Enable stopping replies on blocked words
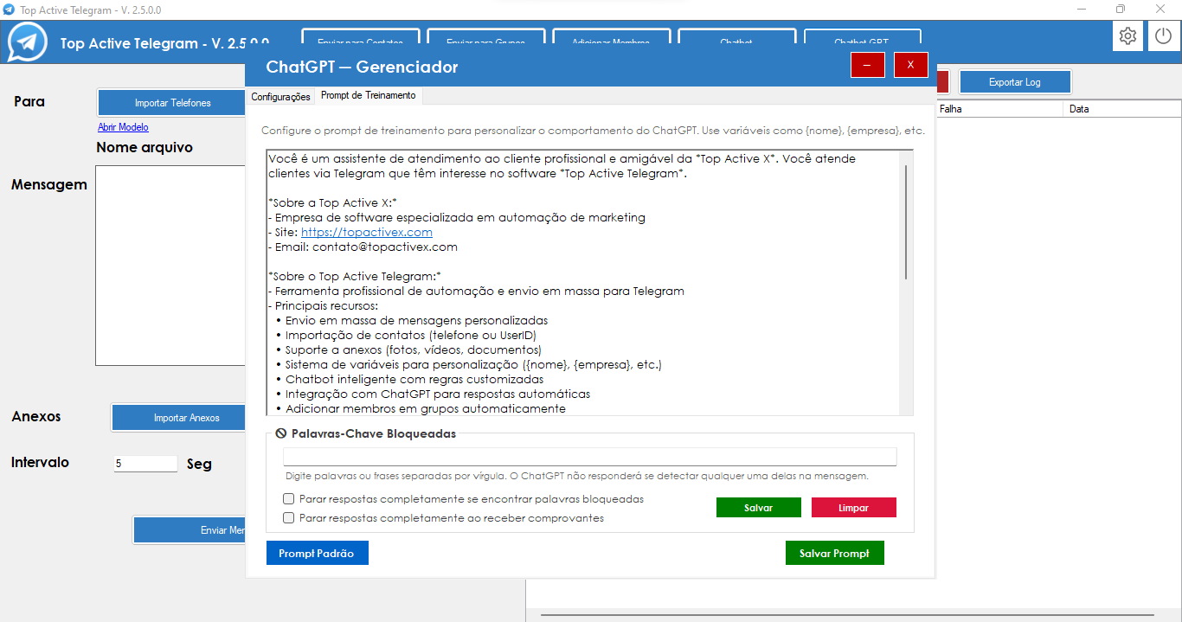Screen dimensions: 1182x622 point(289,499)
